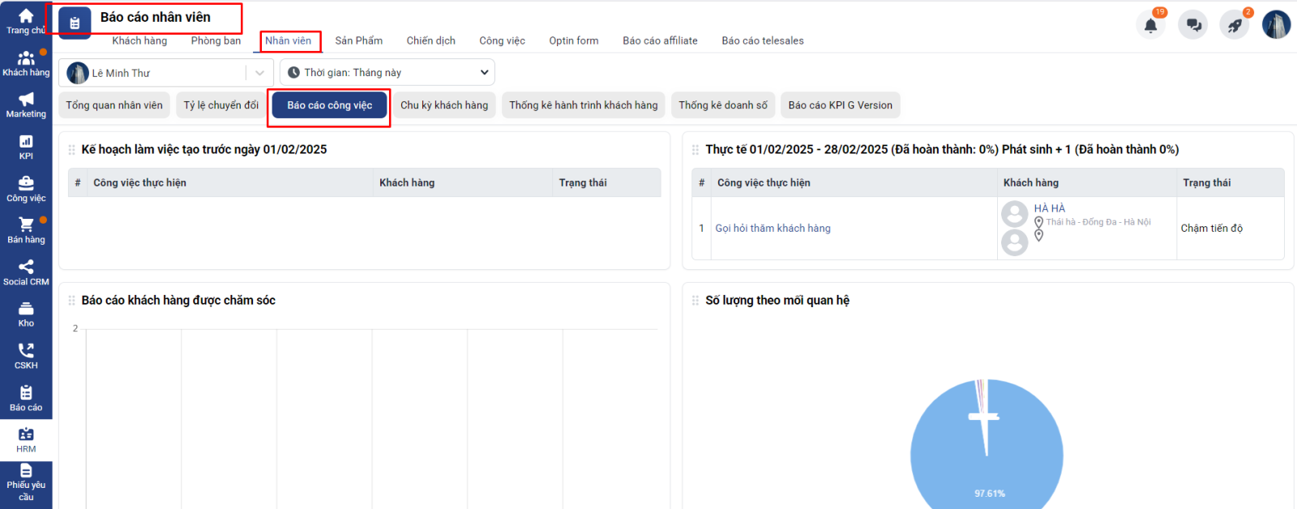This screenshot has height=509, width=1297.
Task: Switch to the Báo cáo telesales tab
Action: [762, 41]
